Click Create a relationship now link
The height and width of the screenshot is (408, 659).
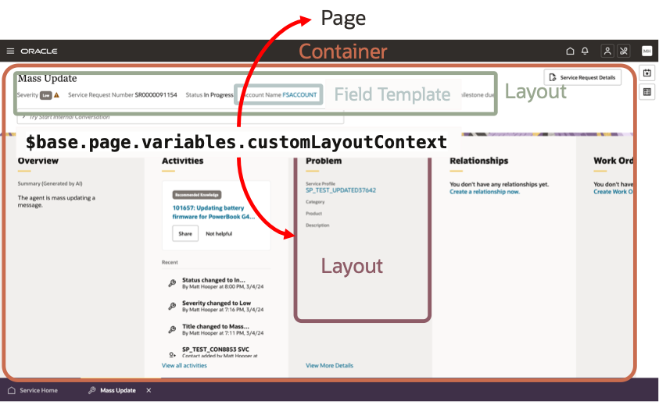coord(485,192)
